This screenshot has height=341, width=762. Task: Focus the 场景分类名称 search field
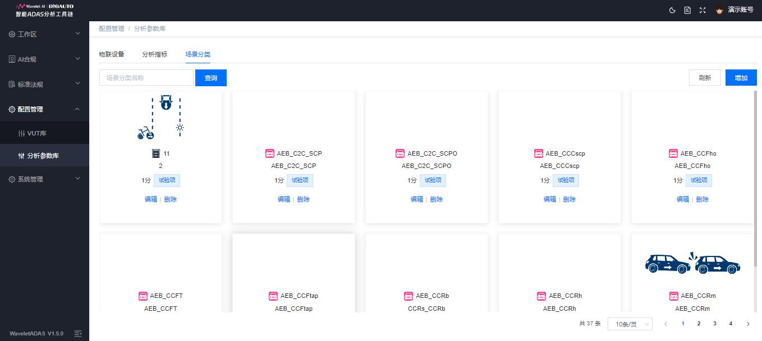pyautogui.click(x=146, y=78)
